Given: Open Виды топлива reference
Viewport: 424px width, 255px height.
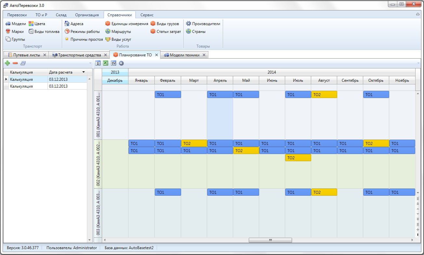Looking at the screenshot, I should point(44,32).
